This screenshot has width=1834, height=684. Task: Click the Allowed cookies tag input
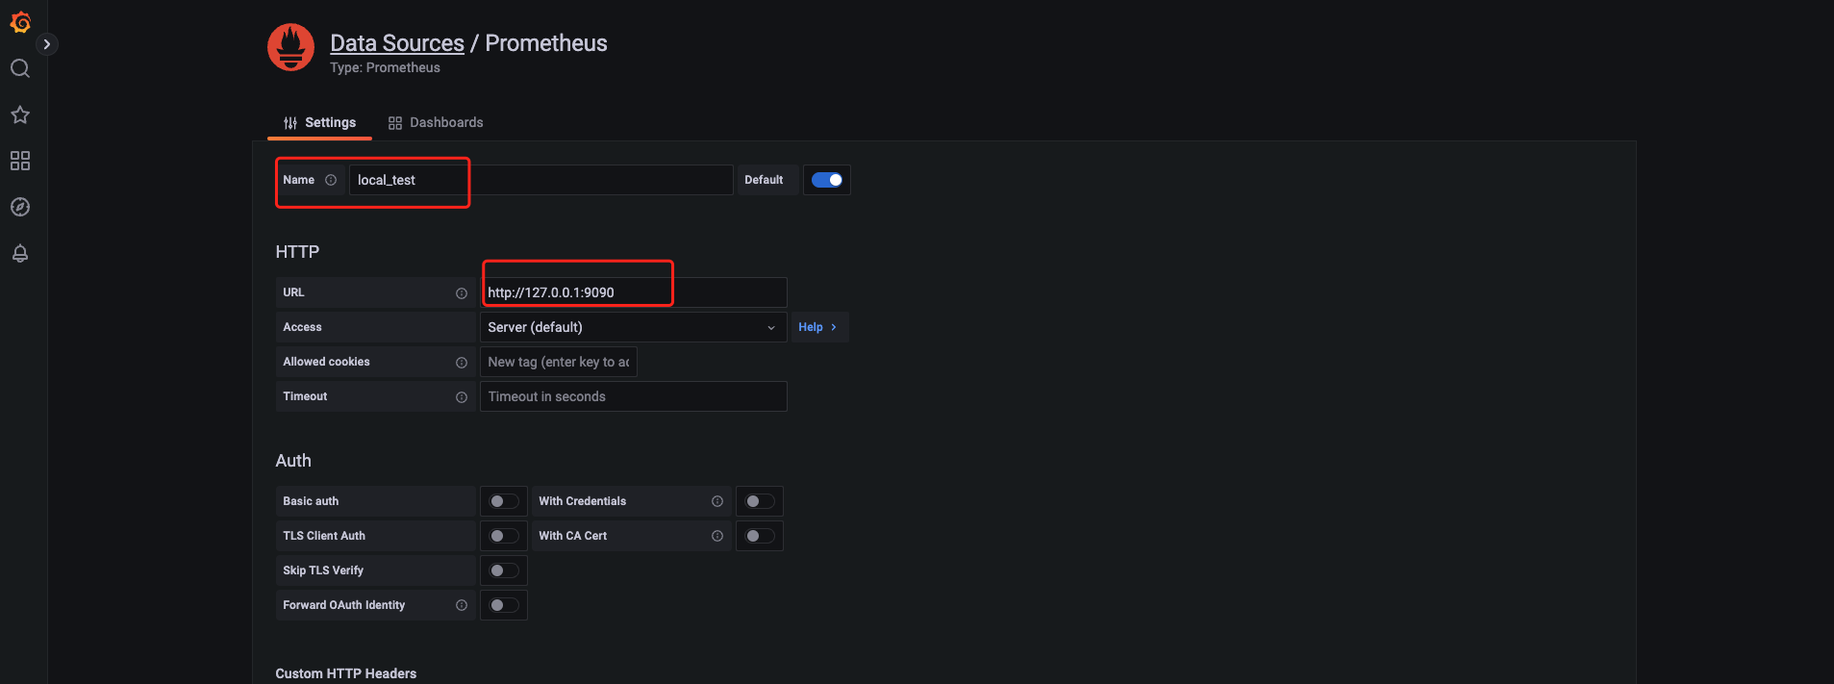tap(559, 362)
